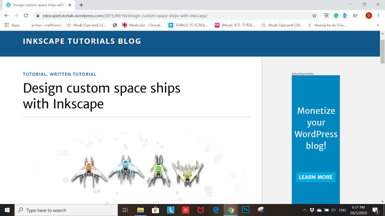
Task: Show hidden system tray icons
Action: 305,210
